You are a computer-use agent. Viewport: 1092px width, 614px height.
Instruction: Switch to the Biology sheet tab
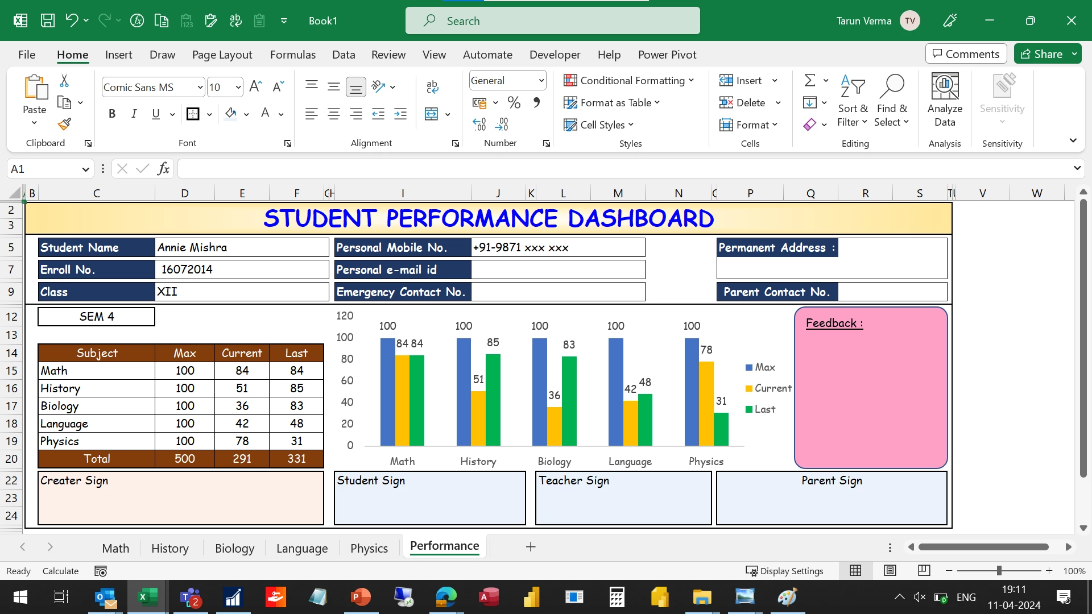[234, 548]
